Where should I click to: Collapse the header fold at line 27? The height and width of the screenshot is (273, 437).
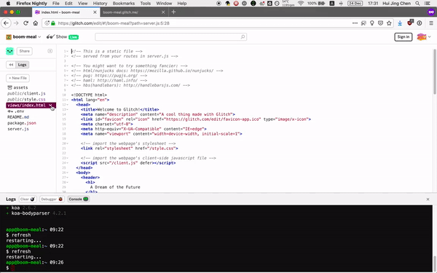(x=68, y=178)
